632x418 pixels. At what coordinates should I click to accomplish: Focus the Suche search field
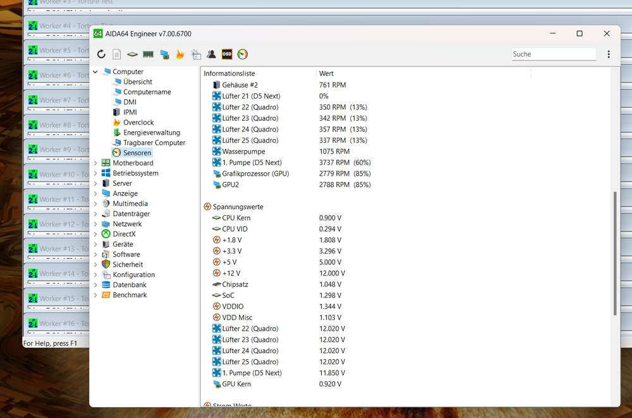point(554,54)
